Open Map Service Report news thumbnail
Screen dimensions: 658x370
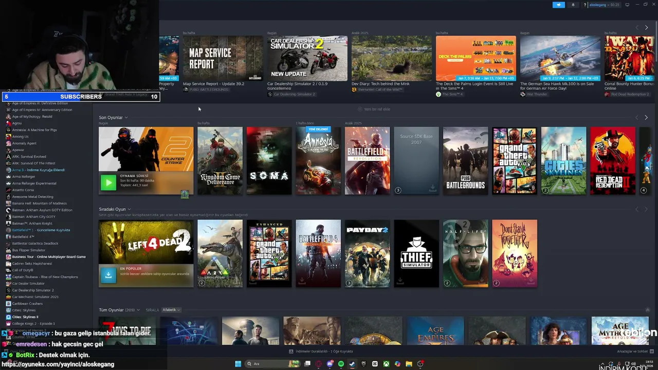coord(223,58)
